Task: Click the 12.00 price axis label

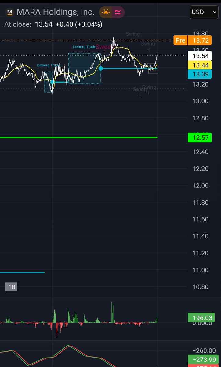Action: tap(201, 186)
